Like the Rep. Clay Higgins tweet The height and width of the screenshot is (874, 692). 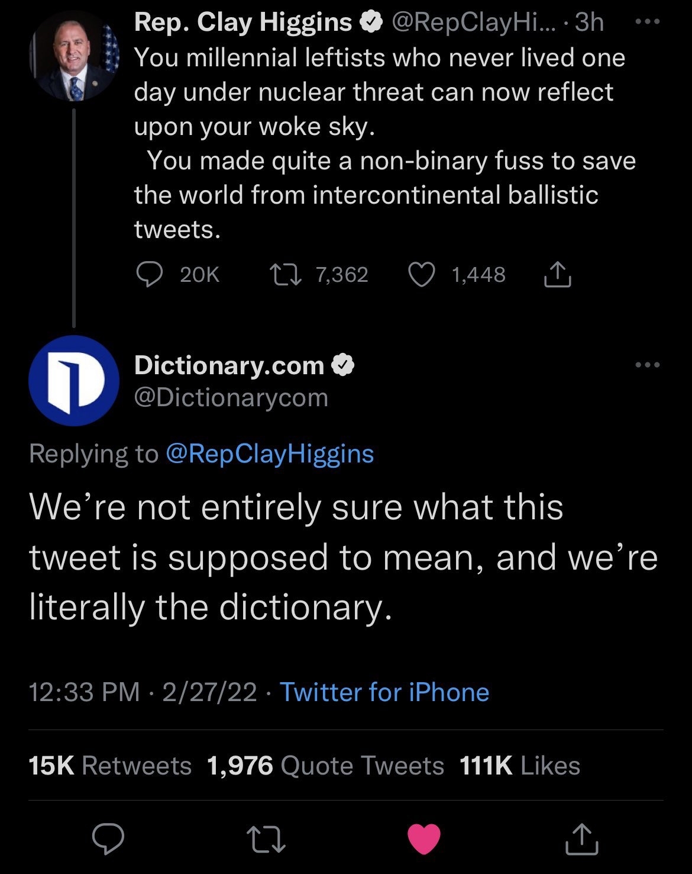(422, 275)
